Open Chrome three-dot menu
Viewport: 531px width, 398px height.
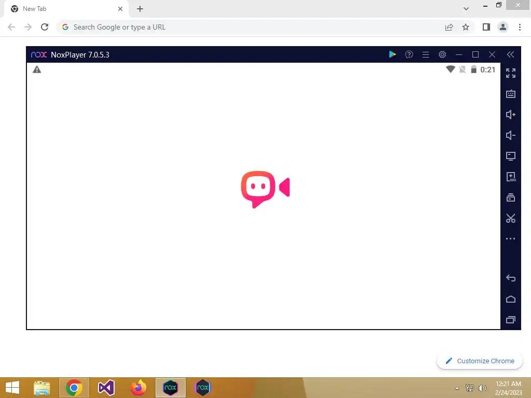(x=520, y=27)
